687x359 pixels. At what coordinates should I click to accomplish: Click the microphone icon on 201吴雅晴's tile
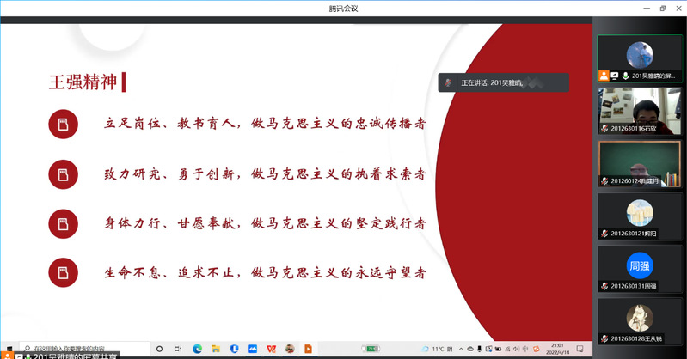click(x=625, y=76)
